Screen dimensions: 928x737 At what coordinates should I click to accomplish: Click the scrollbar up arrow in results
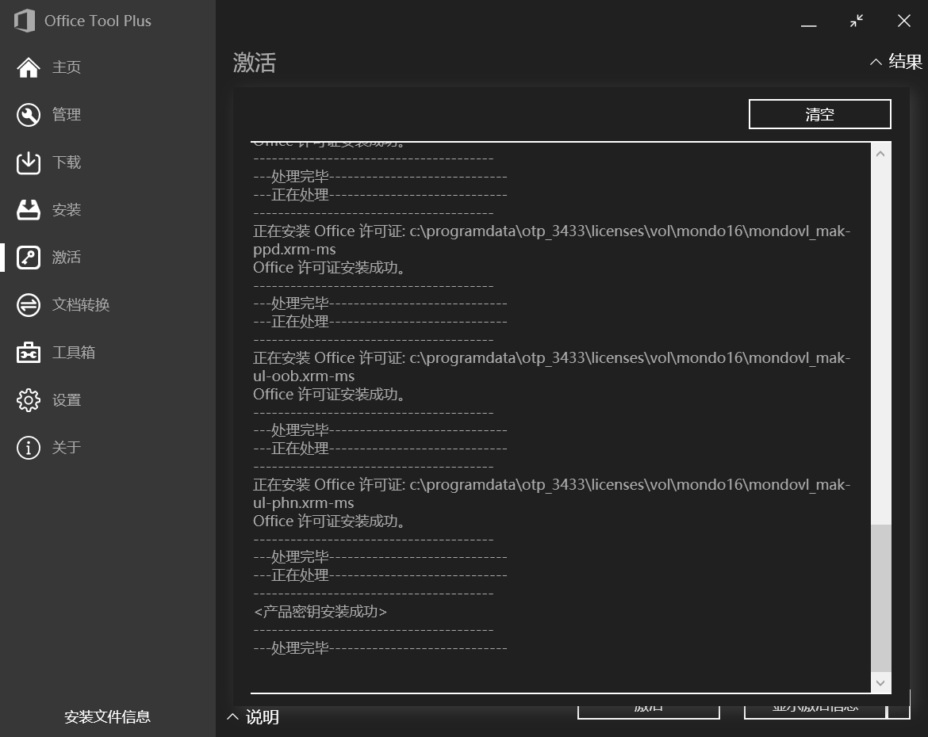[x=880, y=154]
